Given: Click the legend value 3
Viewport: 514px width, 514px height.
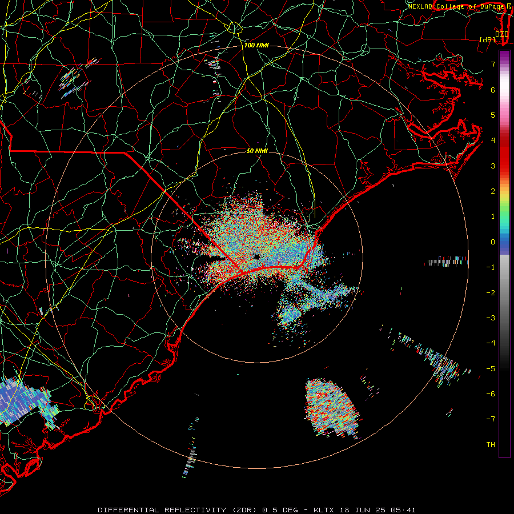Looking at the screenshot, I should (493, 166).
